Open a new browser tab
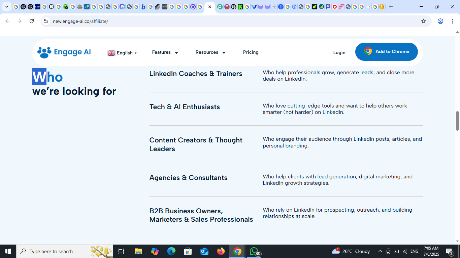 point(391,7)
